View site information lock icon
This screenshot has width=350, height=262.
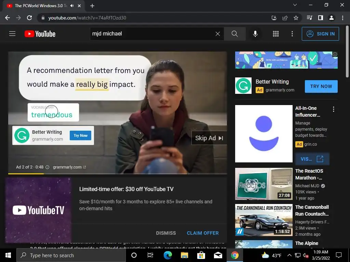click(43, 18)
